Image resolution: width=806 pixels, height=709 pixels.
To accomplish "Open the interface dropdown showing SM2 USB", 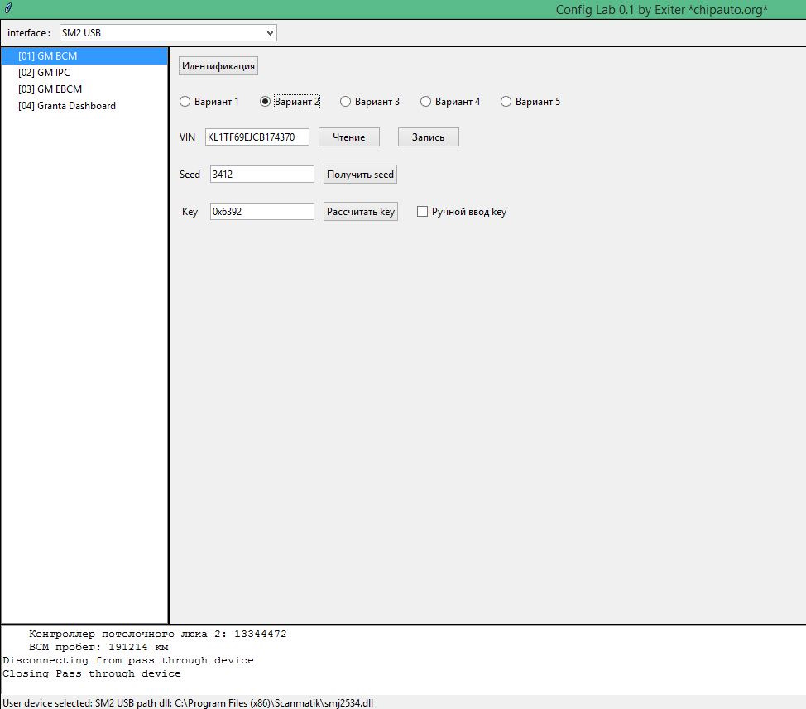I will click(x=168, y=33).
